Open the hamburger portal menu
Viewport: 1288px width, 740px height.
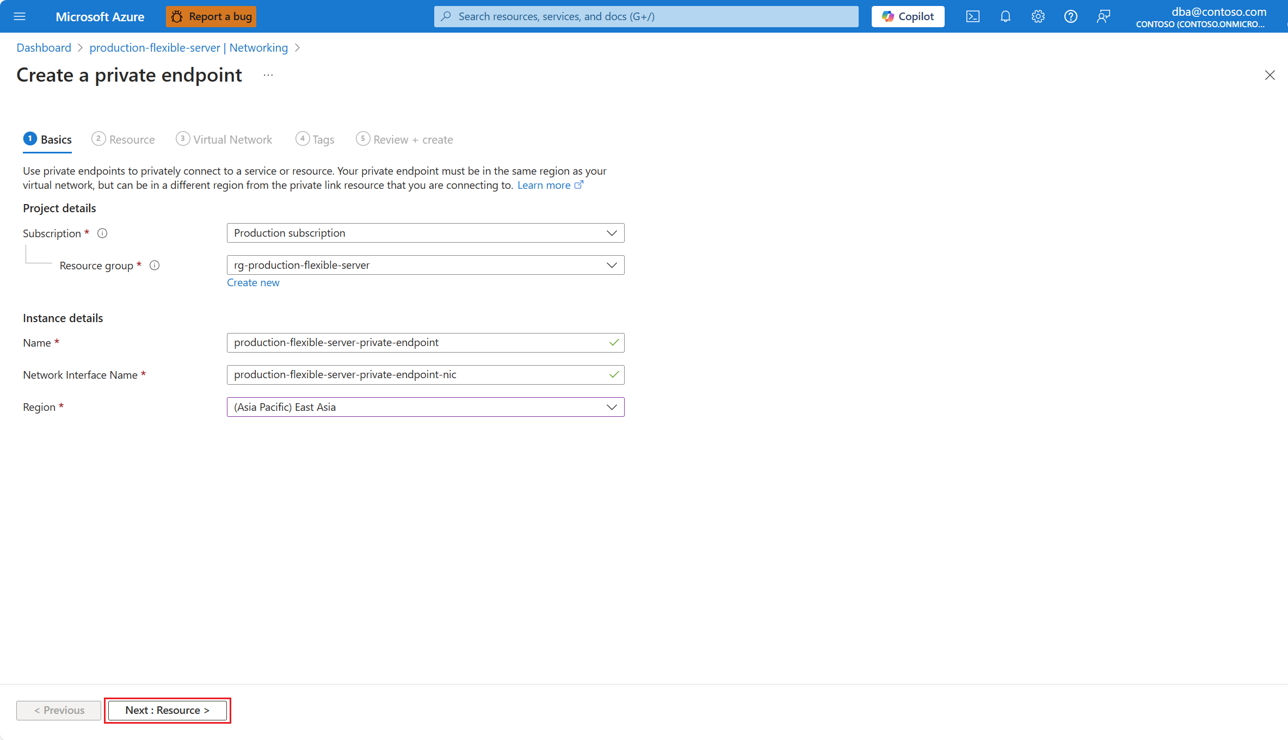coord(20,16)
